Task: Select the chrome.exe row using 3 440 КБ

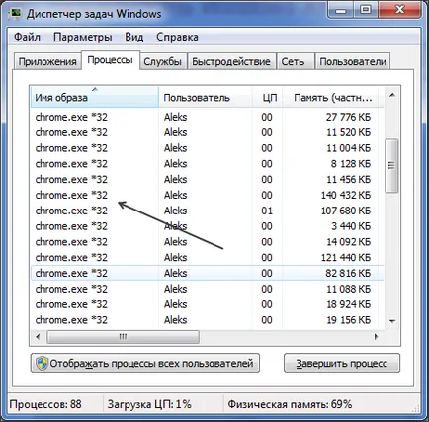Action: [x=207, y=226]
